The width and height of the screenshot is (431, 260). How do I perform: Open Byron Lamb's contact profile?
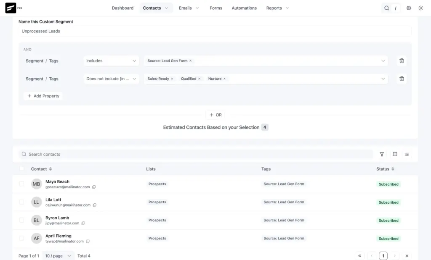click(57, 218)
